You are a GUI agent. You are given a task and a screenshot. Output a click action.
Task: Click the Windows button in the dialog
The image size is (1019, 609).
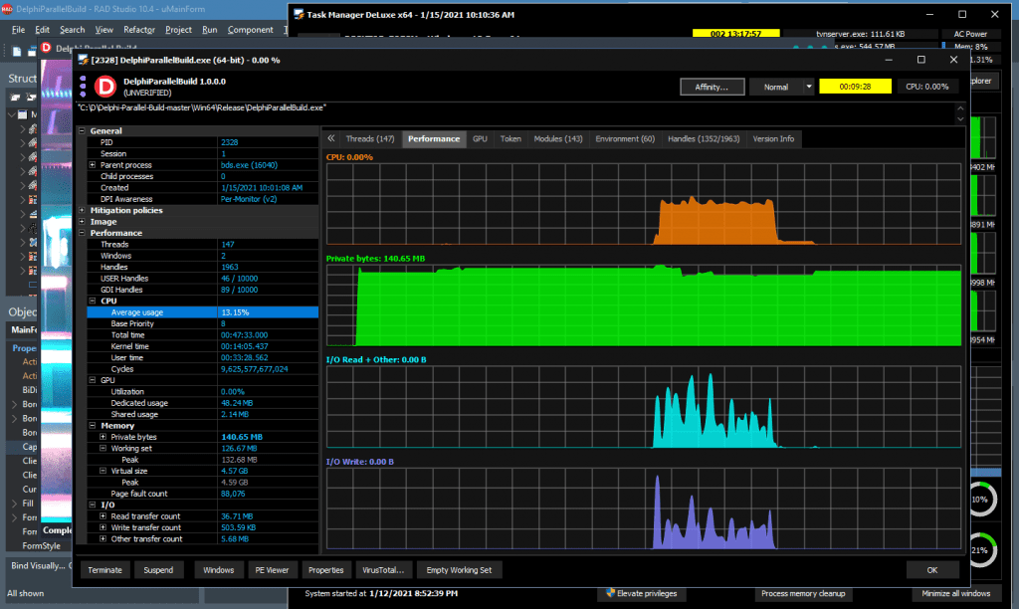click(218, 570)
